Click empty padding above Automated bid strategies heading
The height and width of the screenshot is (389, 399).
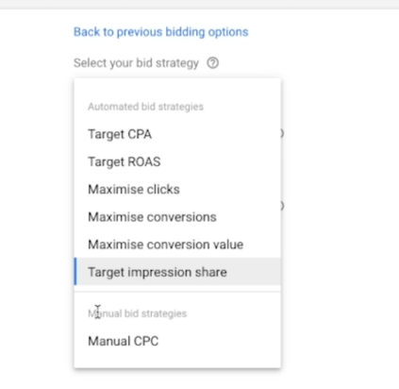[x=177, y=90]
